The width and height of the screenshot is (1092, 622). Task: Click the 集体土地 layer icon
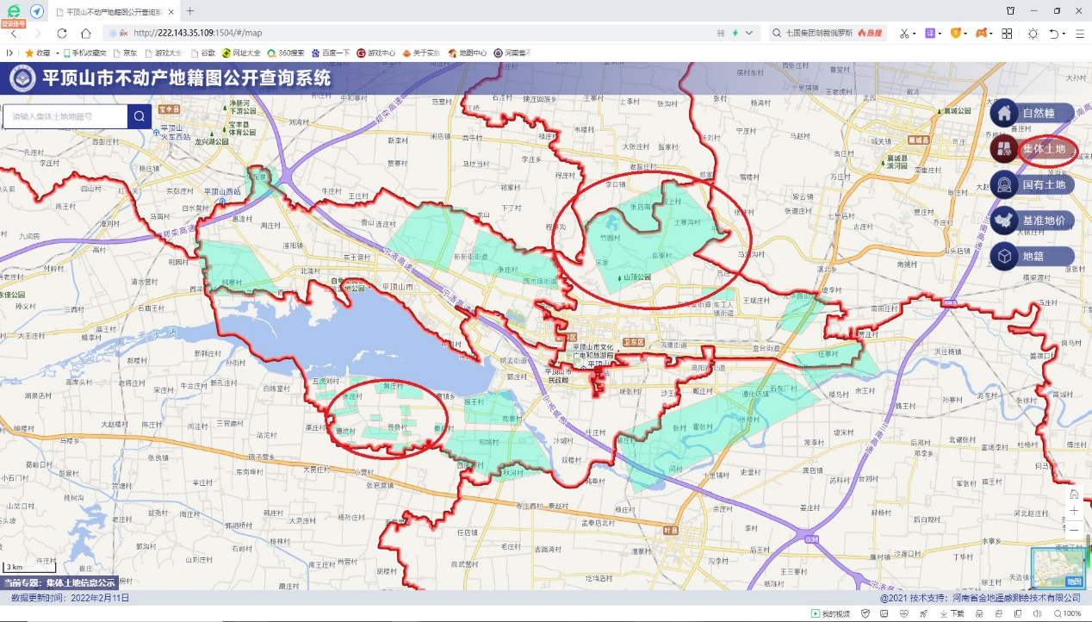(x=1003, y=149)
